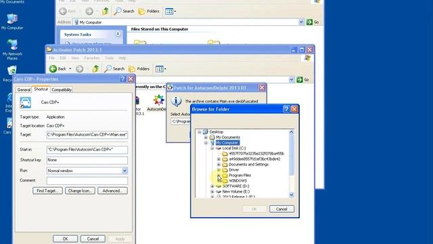The width and height of the screenshot is (433, 244).
Task: Open Tools menu in Activator Patch window
Action: click(x=109, y=58)
